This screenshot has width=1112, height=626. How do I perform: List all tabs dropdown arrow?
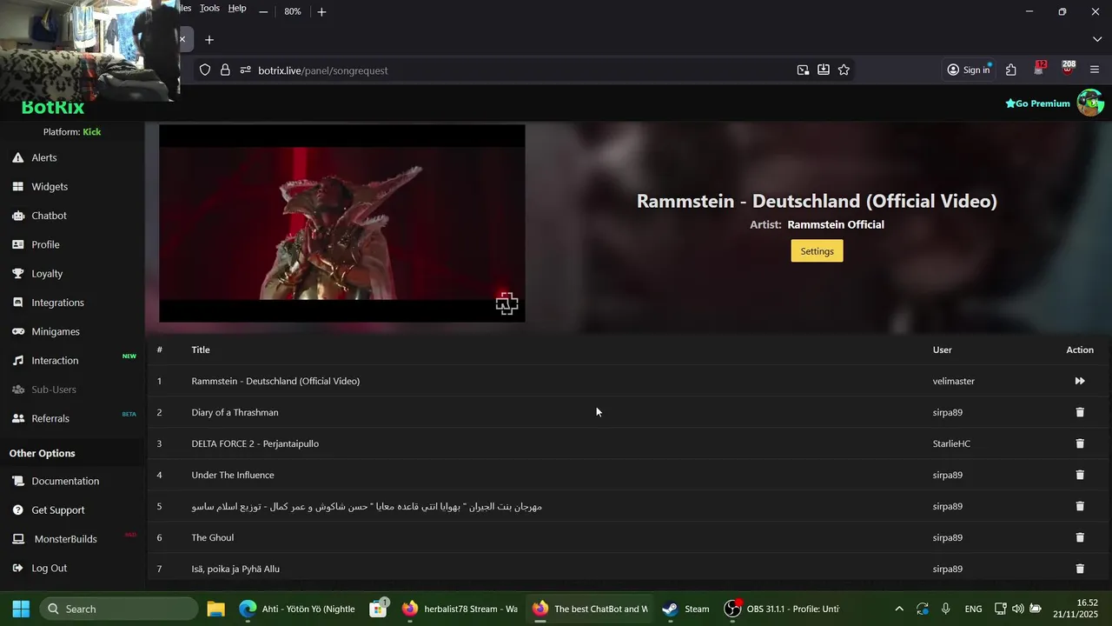[1097, 40]
